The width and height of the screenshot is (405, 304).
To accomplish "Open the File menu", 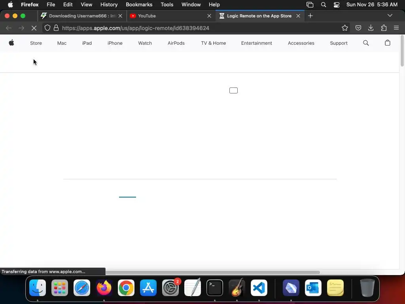I will click(x=51, y=5).
